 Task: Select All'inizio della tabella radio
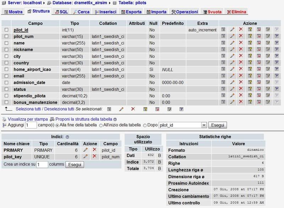(101, 125)
